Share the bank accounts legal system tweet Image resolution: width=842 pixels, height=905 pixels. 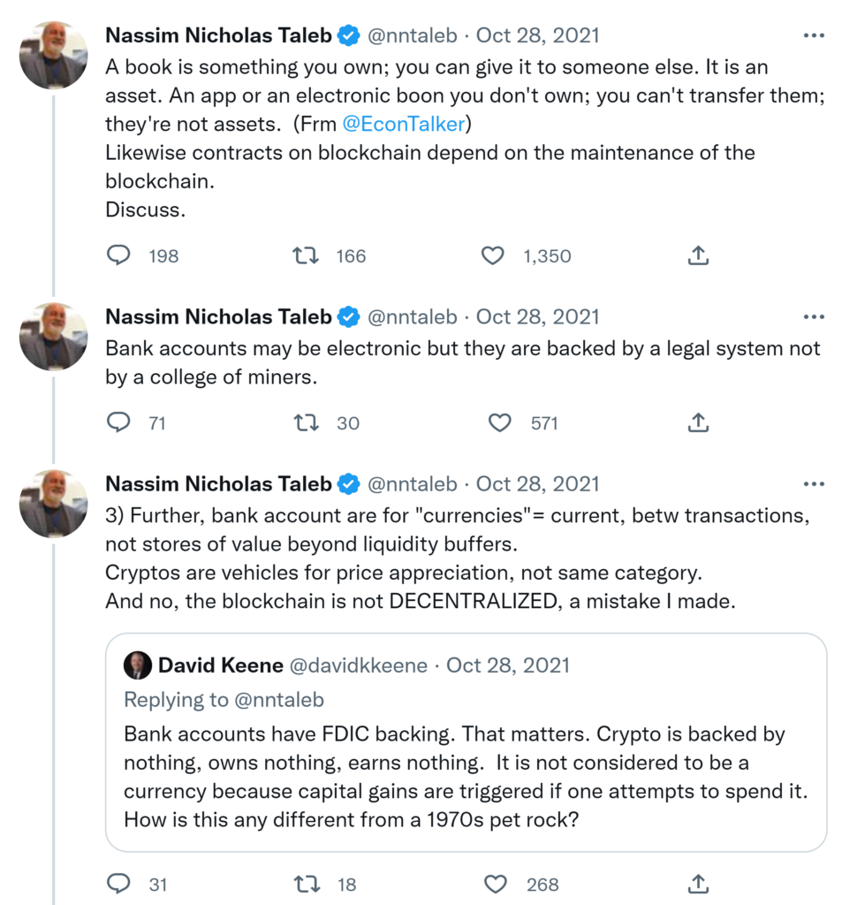pos(698,422)
